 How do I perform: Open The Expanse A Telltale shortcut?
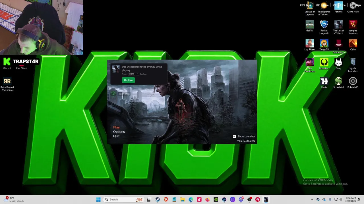(x=324, y=8)
